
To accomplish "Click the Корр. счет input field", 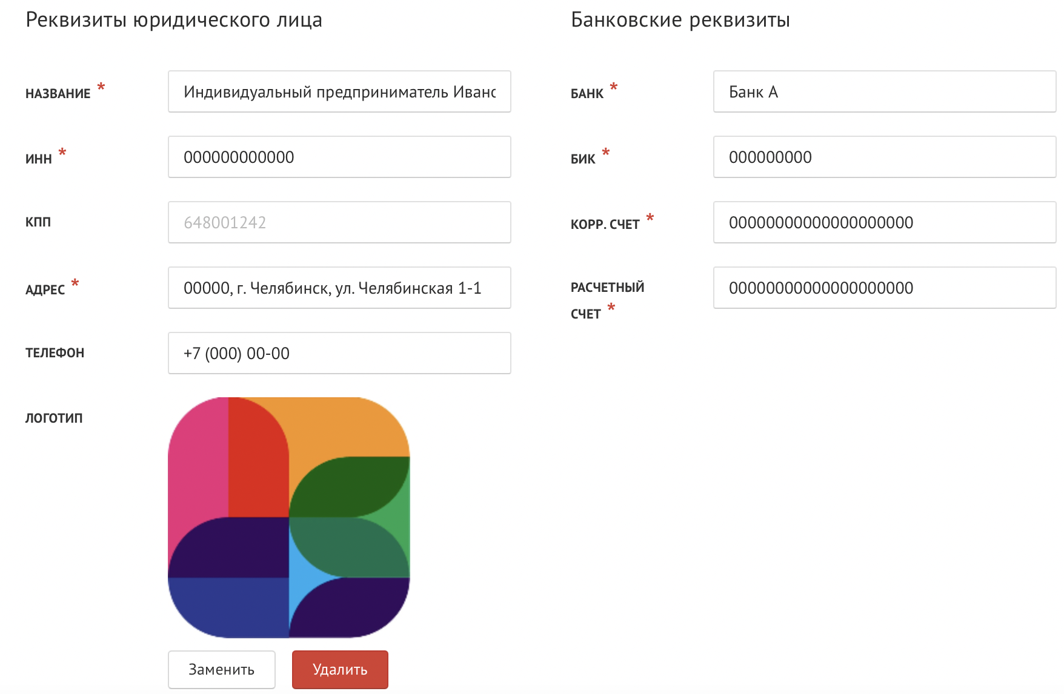I will 885,222.
